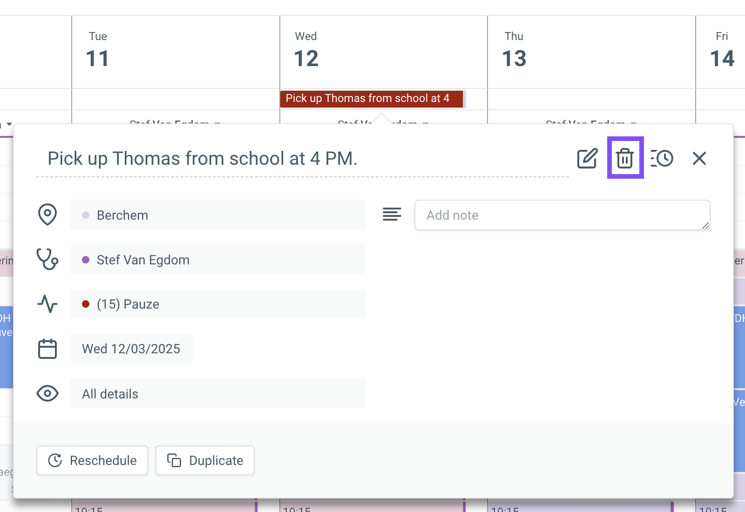Click the note lines icon
Viewport: 745px width, 512px height.
(392, 215)
